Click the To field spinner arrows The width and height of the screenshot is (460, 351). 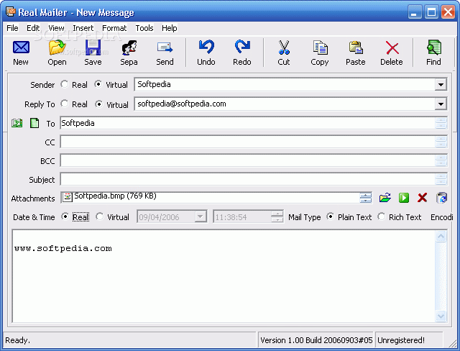[441, 123]
